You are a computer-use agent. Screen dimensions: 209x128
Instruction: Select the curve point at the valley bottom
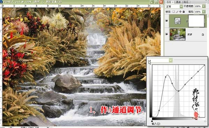[x=179, y=91]
